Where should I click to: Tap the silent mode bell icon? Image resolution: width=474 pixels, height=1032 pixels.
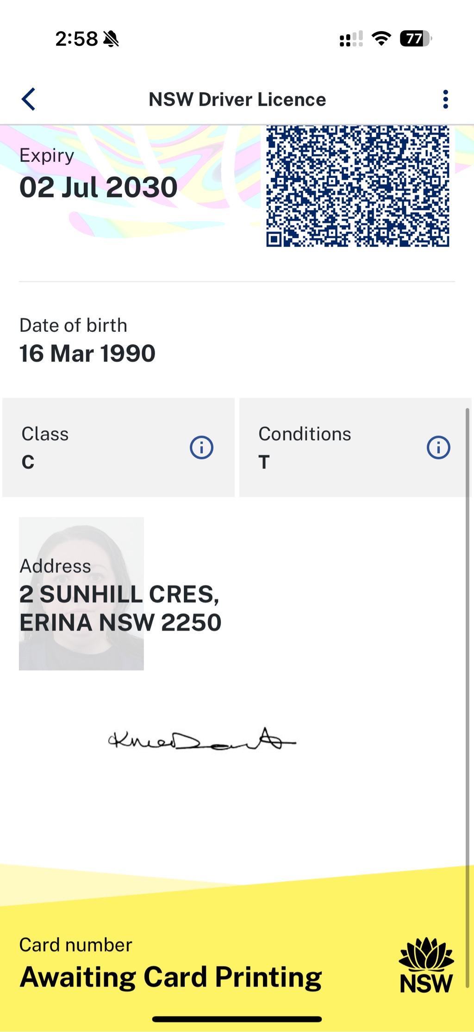point(111,39)
